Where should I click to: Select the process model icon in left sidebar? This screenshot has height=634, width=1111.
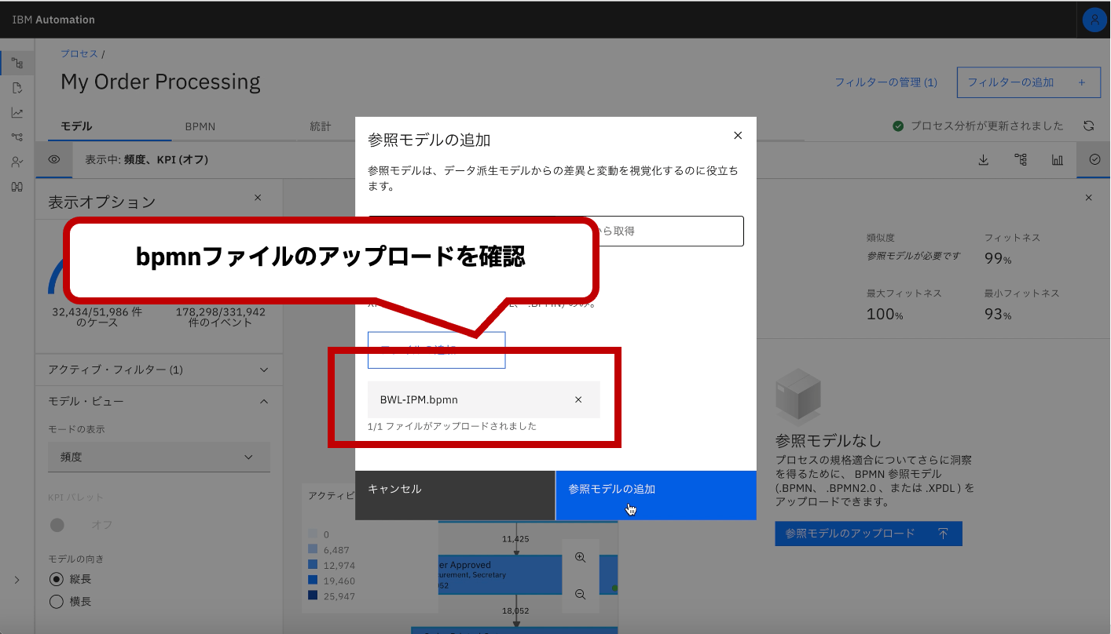coord(16,62)
